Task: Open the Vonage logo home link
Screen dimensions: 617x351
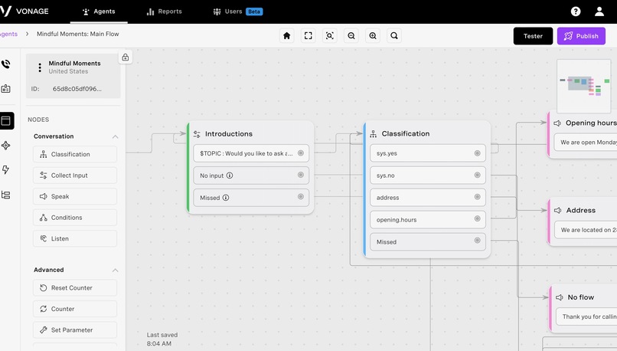Action: 24,11
